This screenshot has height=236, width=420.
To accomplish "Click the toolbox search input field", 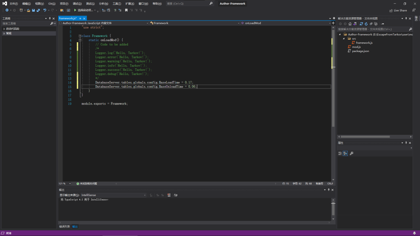I will click(26, 23).
